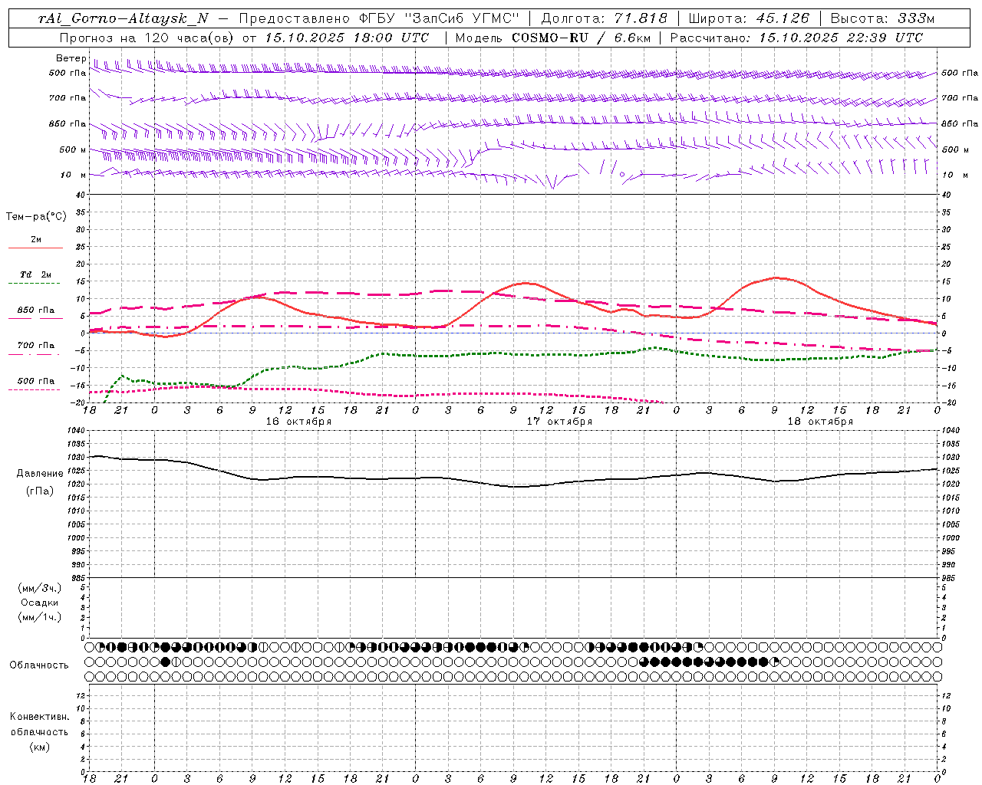Click the solid red 2м legend line
The width and height of the screenshot is (982, 785).
(x=36, y=248)
